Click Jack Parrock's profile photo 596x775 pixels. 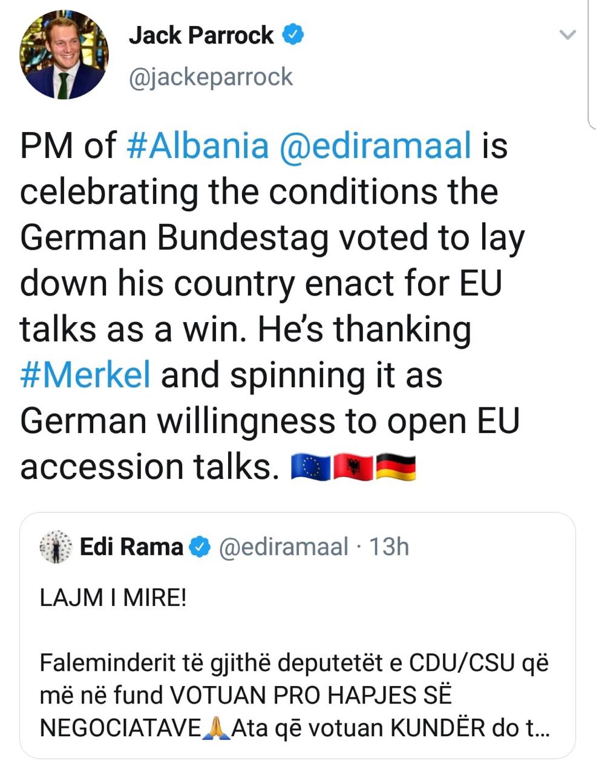click(x=64, y=54)
